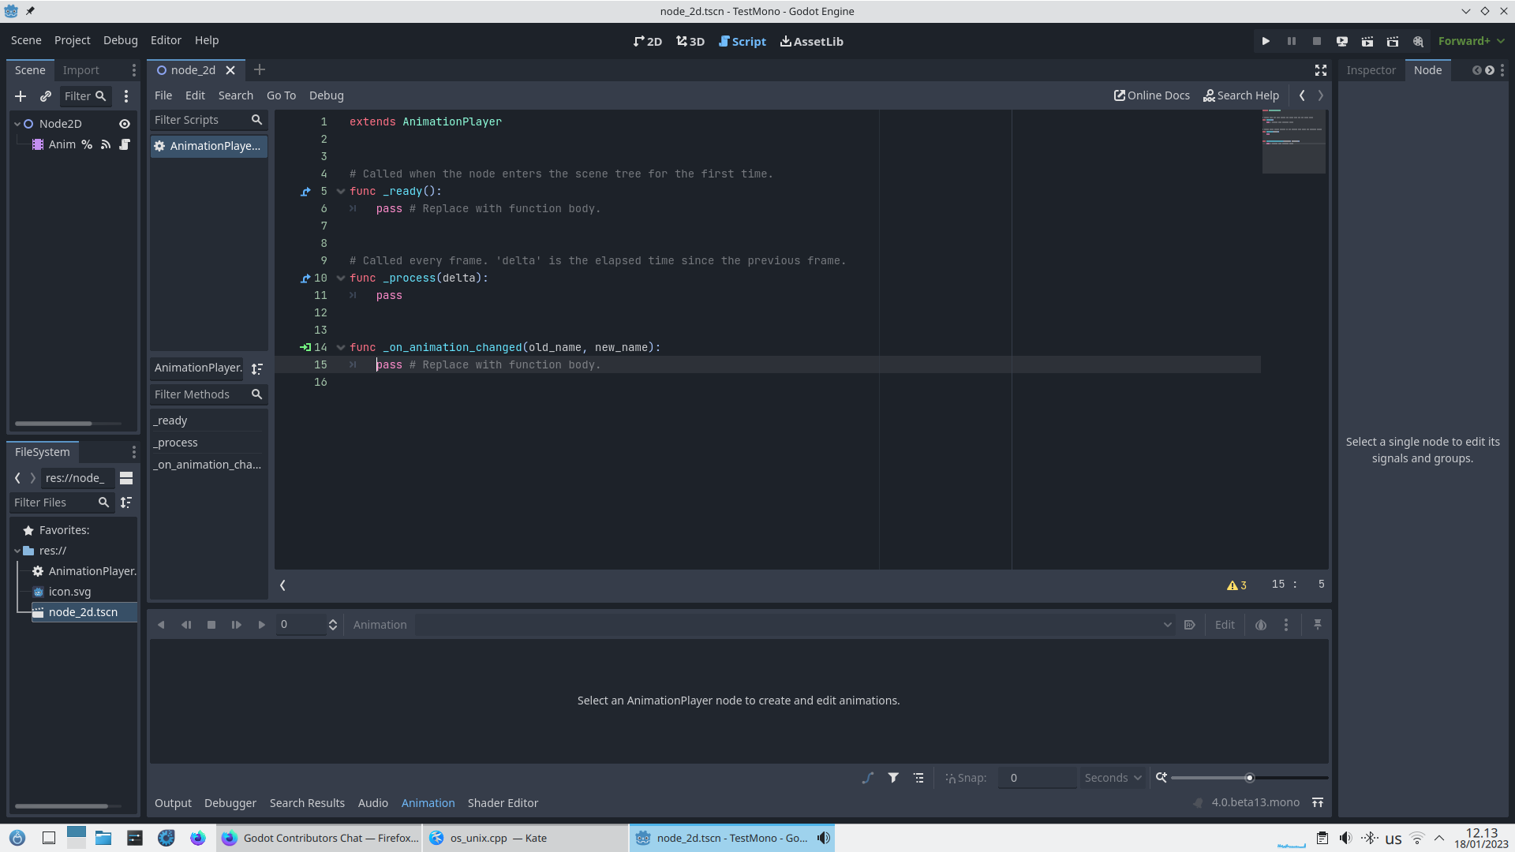
Task: Open the AnimationPlayer script in the scripts panel
Action: click(208, 146)
